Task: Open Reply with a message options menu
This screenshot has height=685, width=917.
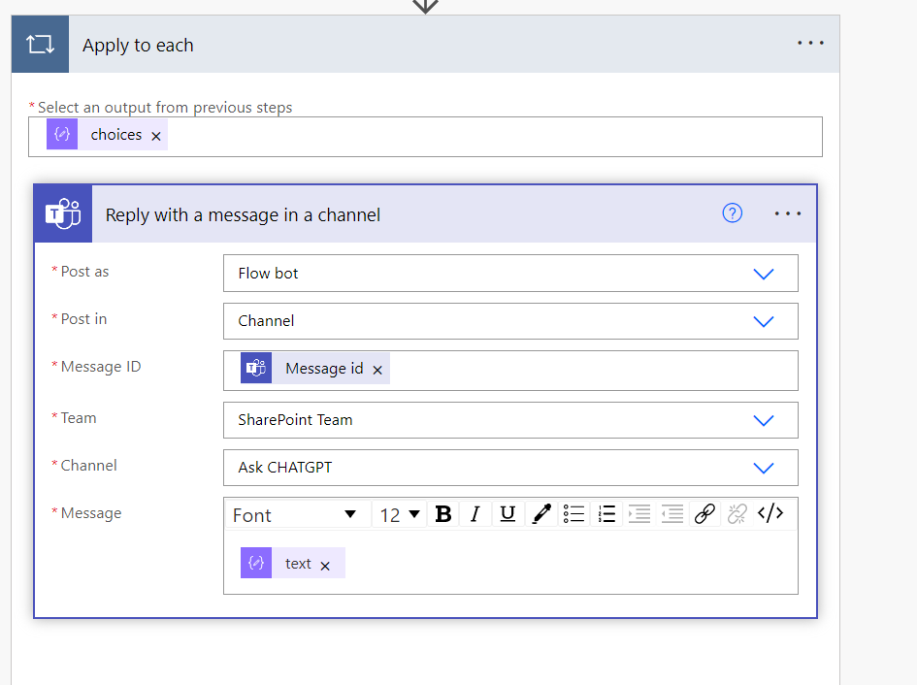Action: (787, 213)
